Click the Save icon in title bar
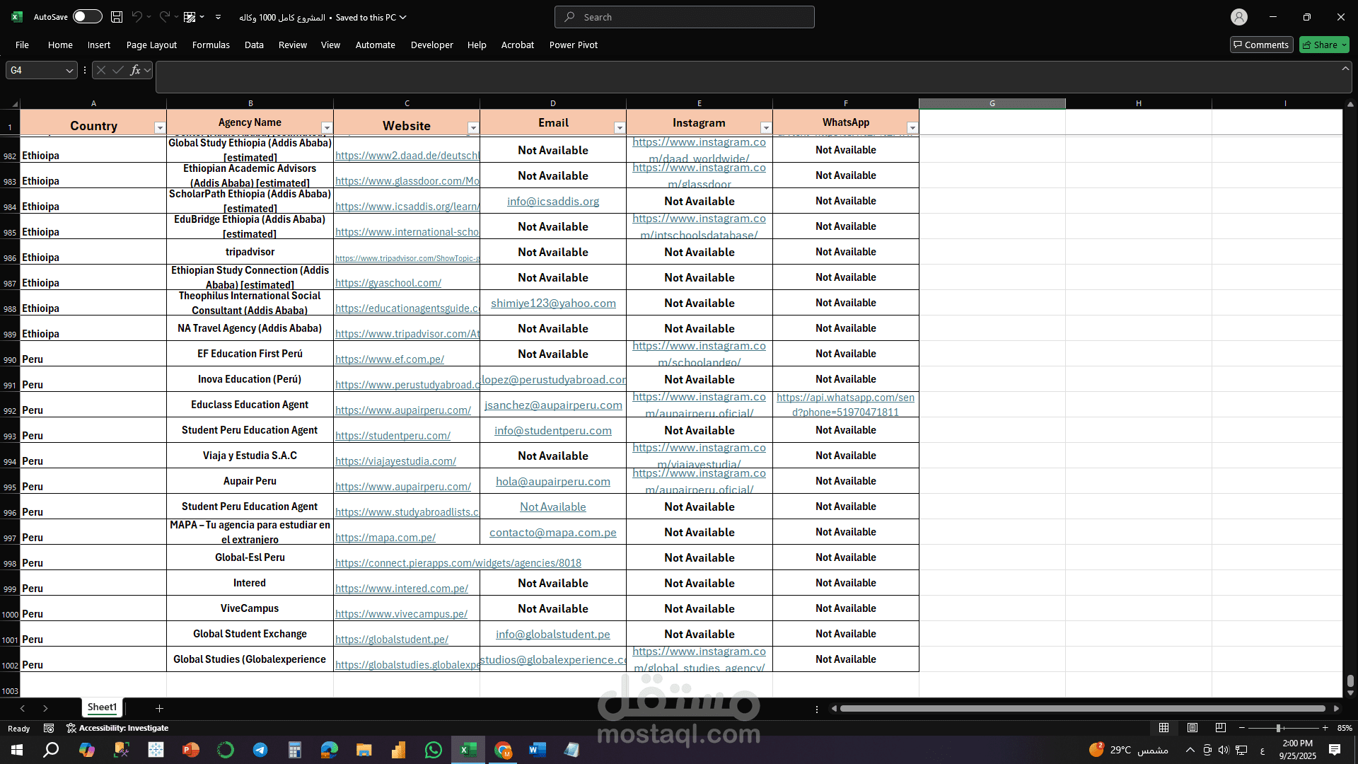Image resolution: width=1358 pixels, height=764 pixels. [x=117, y=17]
